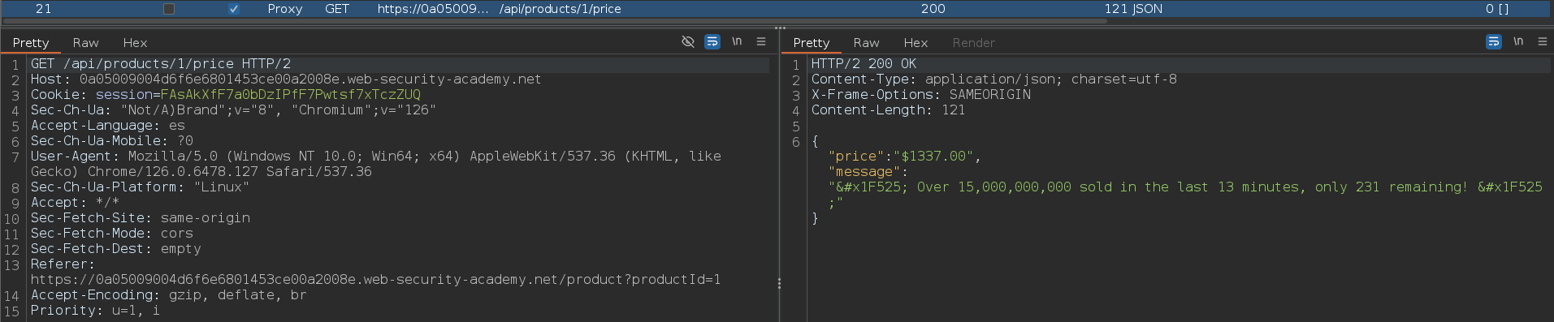
Task: Switch response view to Raw tab
Action: pyautogui.click(x=866, y=42)
